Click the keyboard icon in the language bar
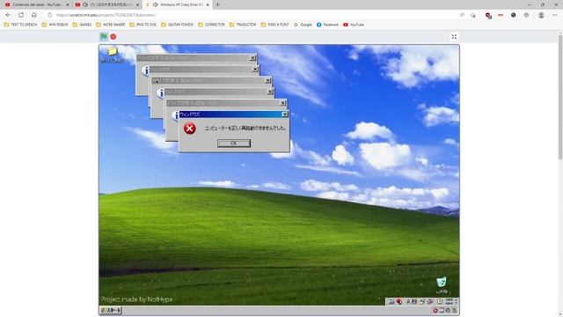 pos(391,302)
